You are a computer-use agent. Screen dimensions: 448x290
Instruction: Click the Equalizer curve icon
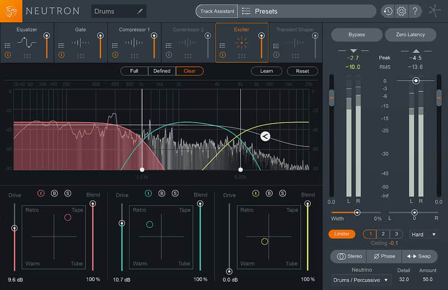[27, 43]
